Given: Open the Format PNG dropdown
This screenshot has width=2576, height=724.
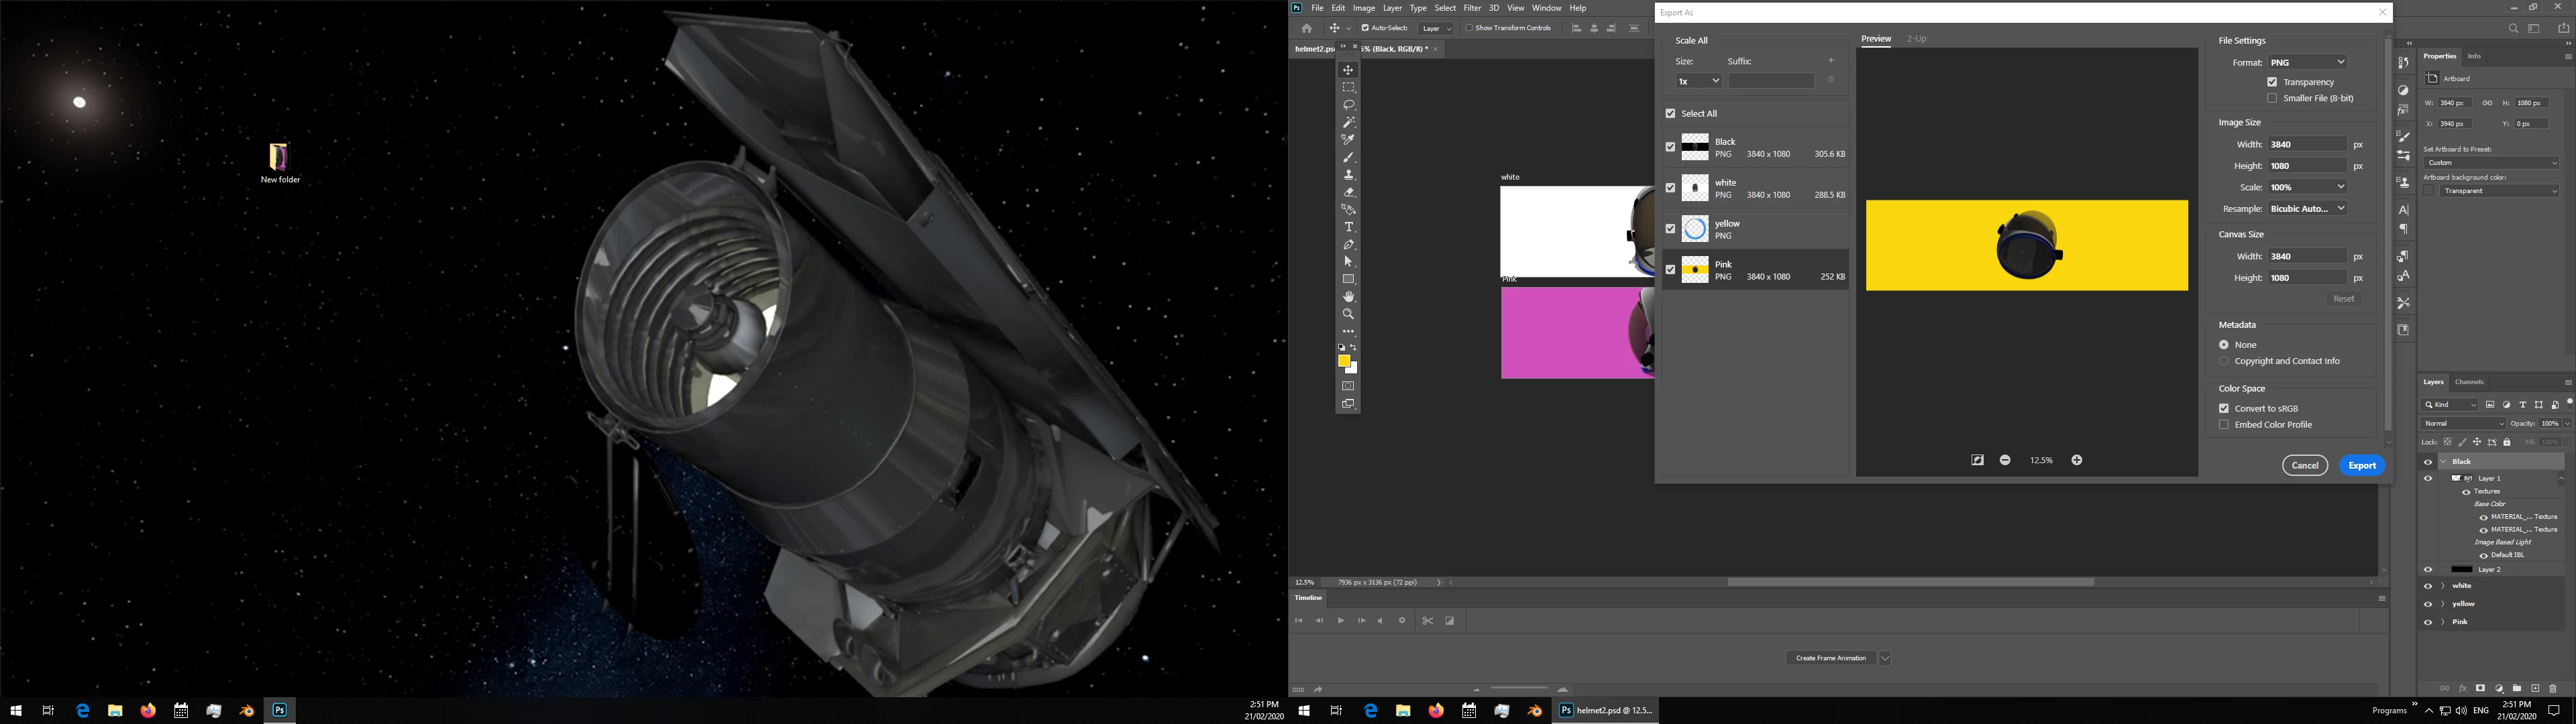Looking at the screenshot, I should point(2306,62).
